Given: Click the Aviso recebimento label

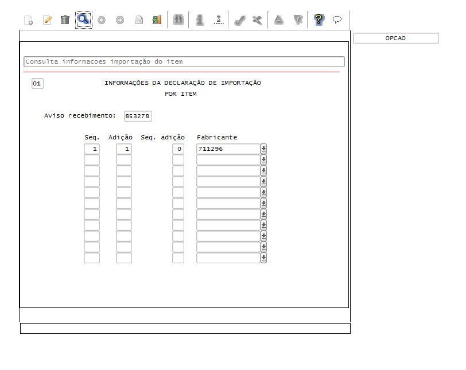Looking at the screenshot, I should 80,115.
